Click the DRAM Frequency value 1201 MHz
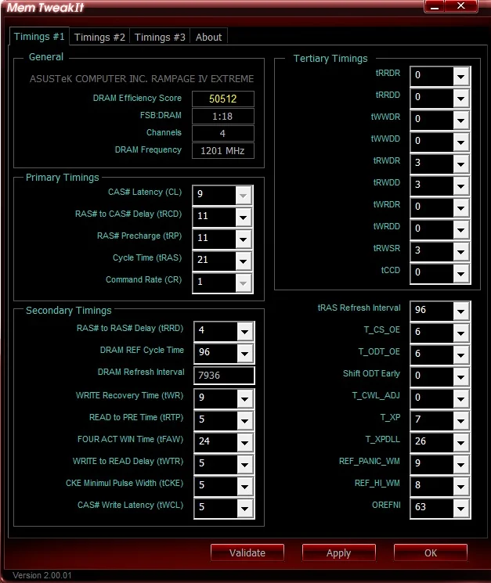 (x=223, y=150)
